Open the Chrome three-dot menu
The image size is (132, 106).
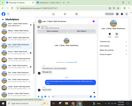[x=129, y=8]
